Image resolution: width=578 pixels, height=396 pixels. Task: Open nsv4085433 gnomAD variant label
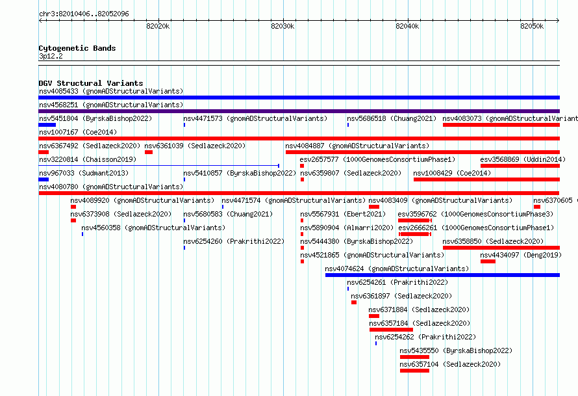[x=111, y=91]
